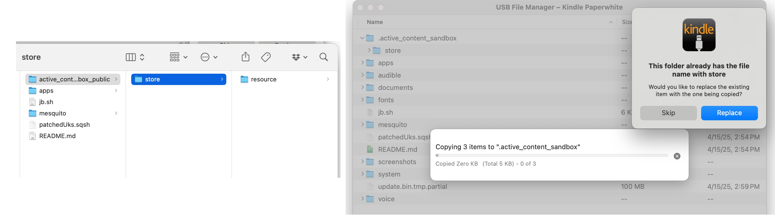The width and height of the screenshot is (775, 219).
Task: Select apps folder in Finder column
Action: pos(73,91)
